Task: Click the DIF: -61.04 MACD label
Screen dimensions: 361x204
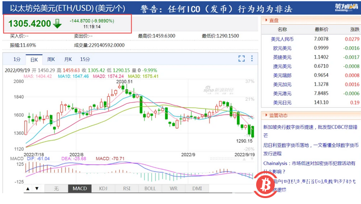Action: 38,159
